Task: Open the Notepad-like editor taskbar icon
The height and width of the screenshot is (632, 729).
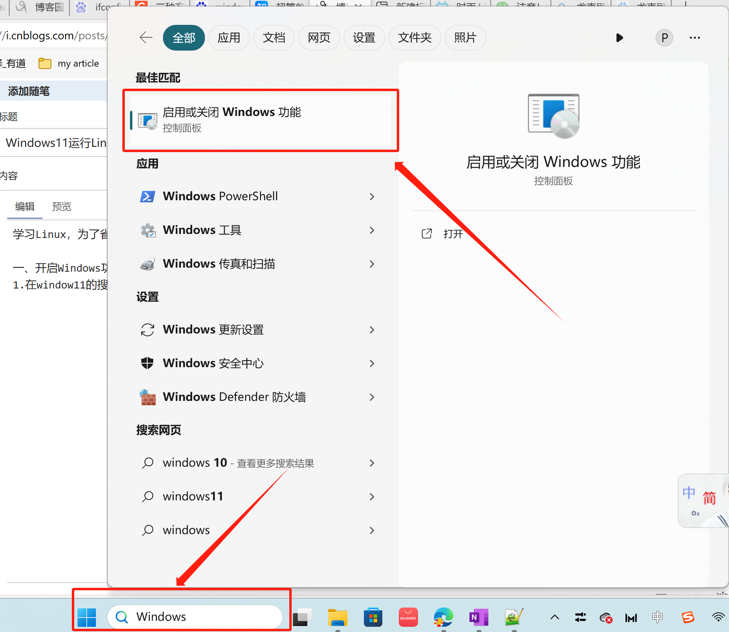Action: 514,617
